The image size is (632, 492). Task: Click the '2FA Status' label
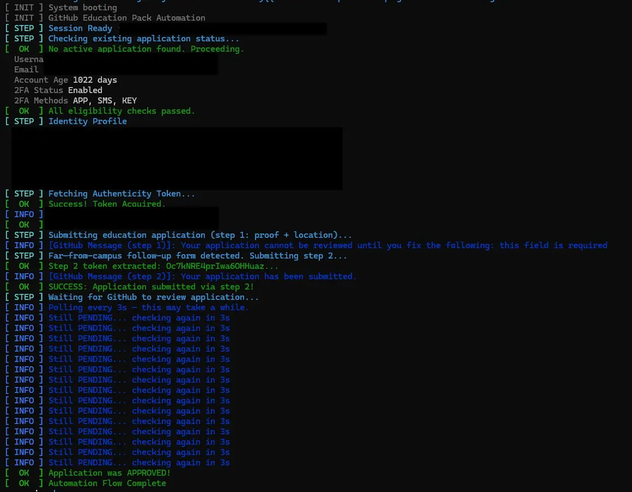pos(39,90)
